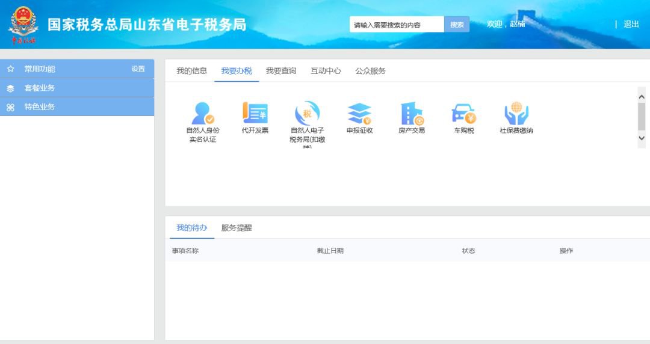The height and width of the screenshot is (344, 650).
Task: Click 设置 in 常用功能 bar
Action: (138, 69)
